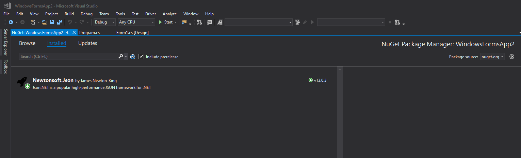Click the source control branch icon
521x158 pixels.
pyautogui.click(x=199, y=22)
